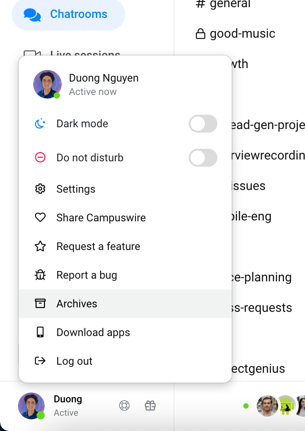Click the phone icon for Download apps
This screenshot has width=305, height=431.
[x=40, y=332]
